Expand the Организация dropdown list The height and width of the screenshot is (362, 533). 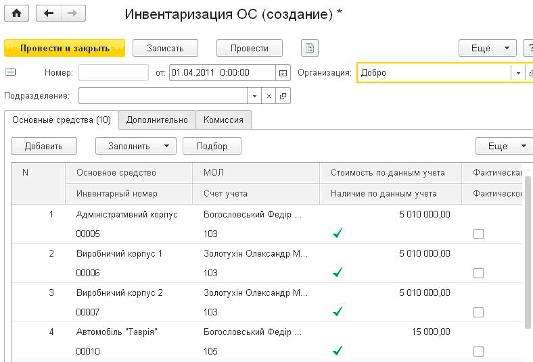tap(518, 73)
